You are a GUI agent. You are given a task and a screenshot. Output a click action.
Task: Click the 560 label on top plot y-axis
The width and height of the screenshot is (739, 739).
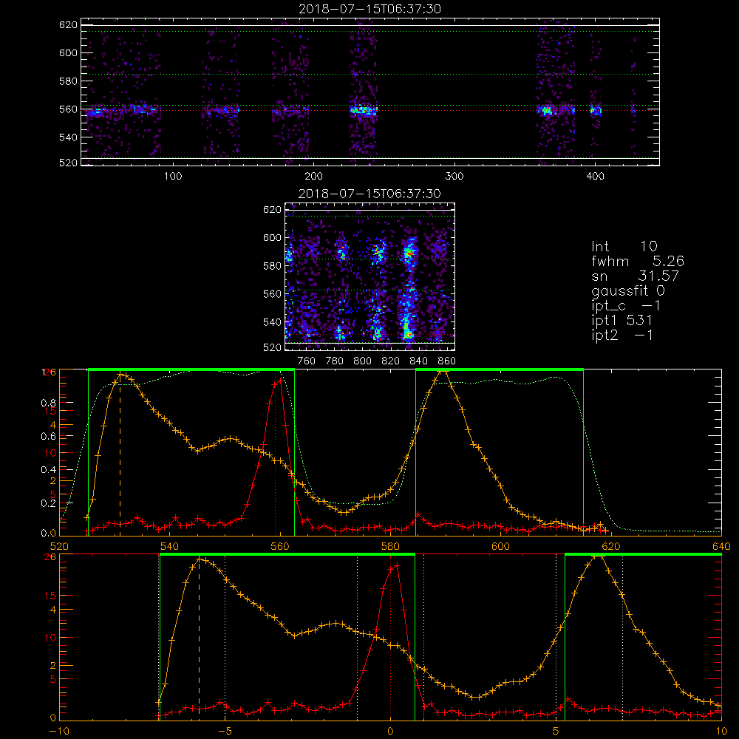[68, 109]
